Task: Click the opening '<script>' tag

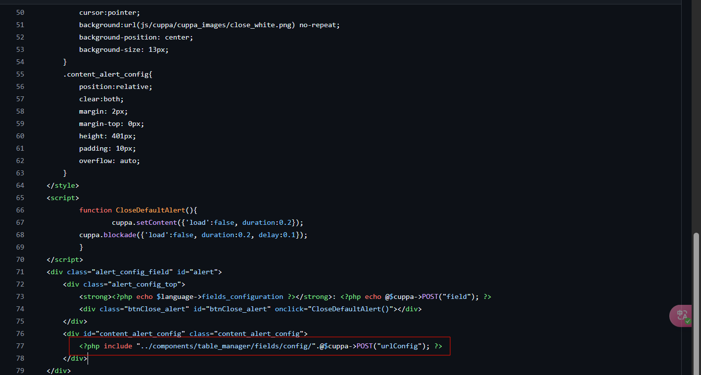Action: click(x=63, y=198)
